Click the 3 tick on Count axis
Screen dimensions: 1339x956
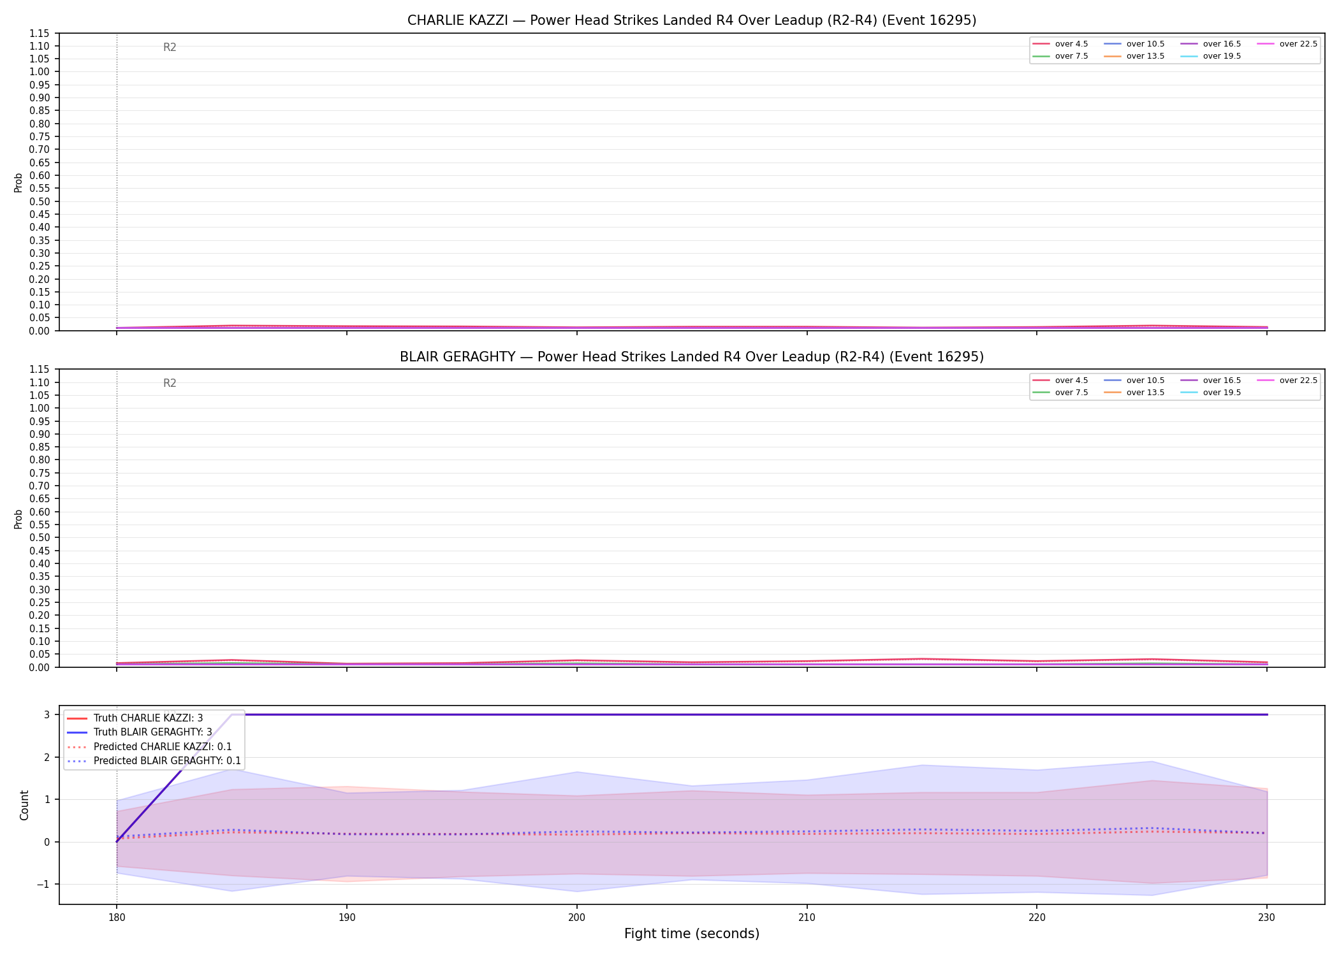point(47,714)
